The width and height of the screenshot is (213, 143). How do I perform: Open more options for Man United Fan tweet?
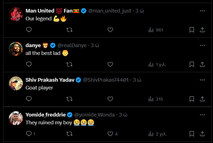[x=202, y=11]
